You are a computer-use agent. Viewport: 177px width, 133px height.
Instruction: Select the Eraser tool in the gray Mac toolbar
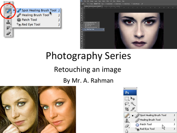(x=8, y=33)
